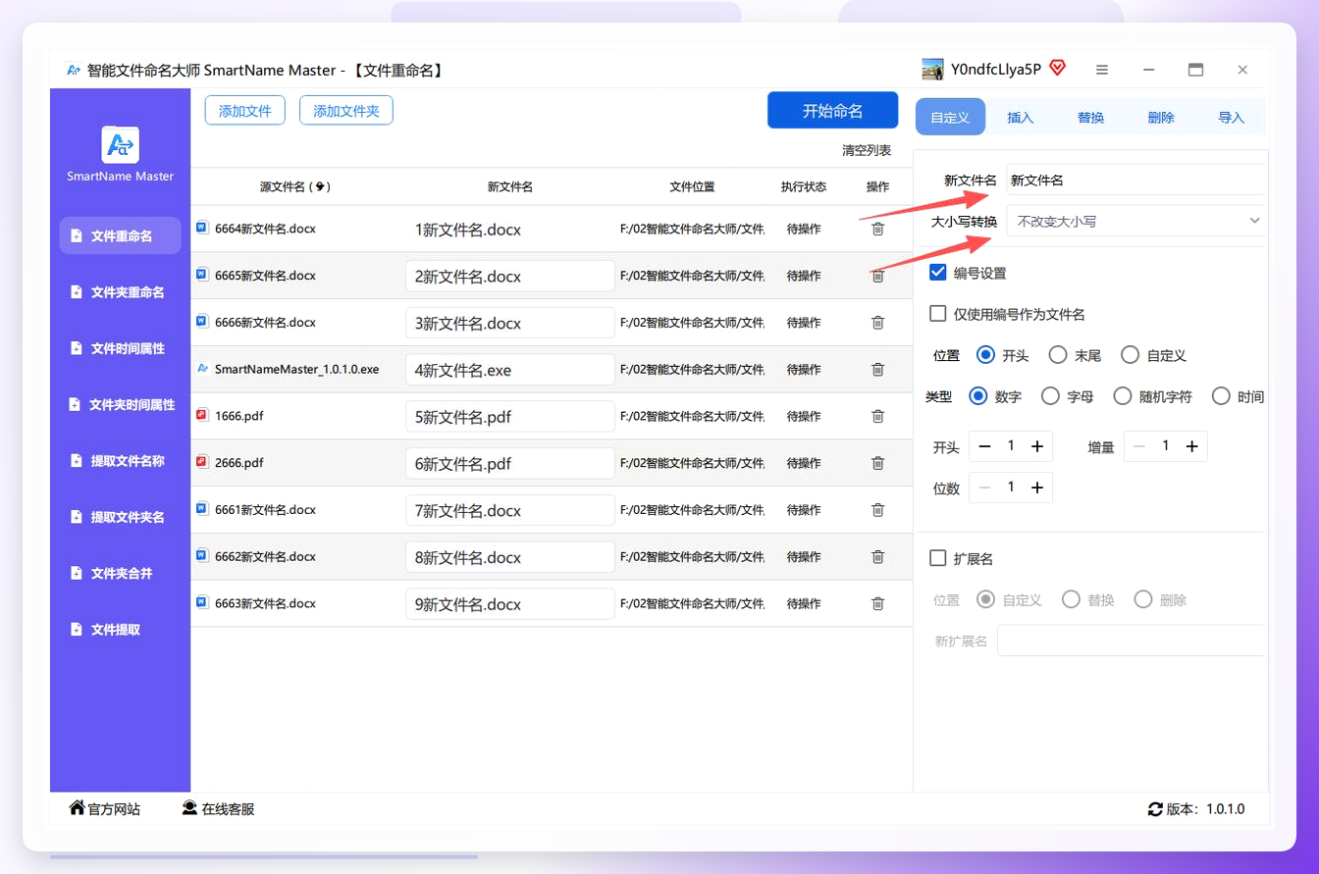Edit the new name field 2新文件名.docx
1319x874 pixels.
[510, 276]
